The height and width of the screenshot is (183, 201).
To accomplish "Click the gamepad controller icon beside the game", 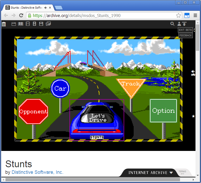I will [x=193, y=75].
